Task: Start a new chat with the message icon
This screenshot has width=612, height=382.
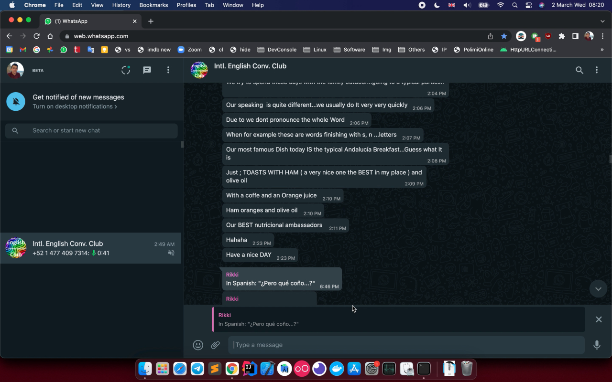Action: pos(147,70)
